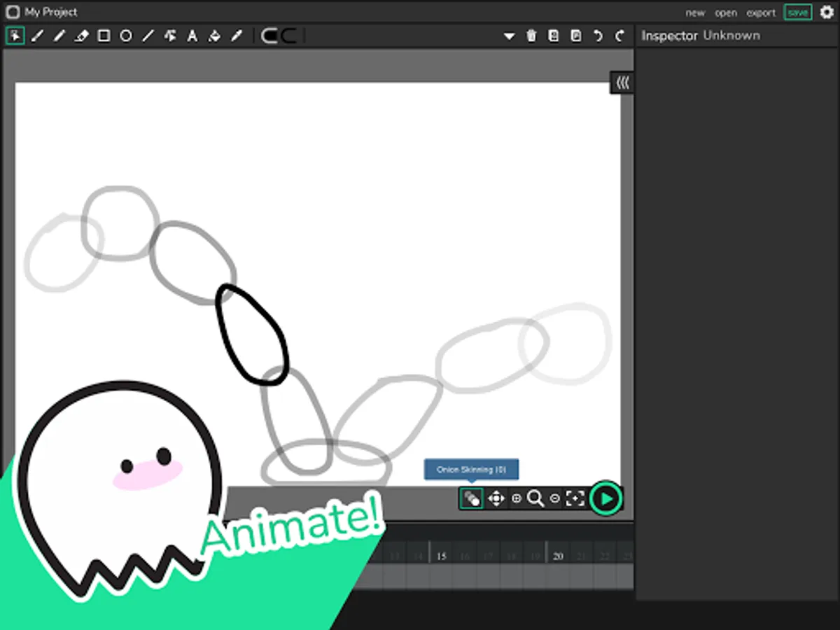This screenshot has height=630, width=840.
Task: Toggle Onion Skinning
Action: 471,498
